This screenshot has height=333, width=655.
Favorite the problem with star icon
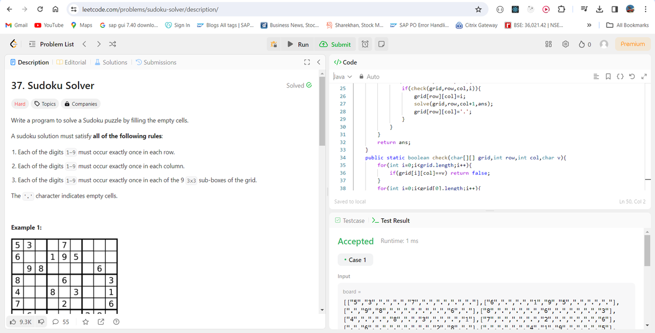(x=86, y=322)
